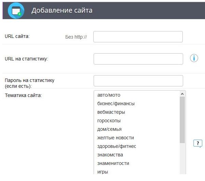205x181 pixels.
Task: Open the question mark help tooltip
Action: [x=197, y=143]
